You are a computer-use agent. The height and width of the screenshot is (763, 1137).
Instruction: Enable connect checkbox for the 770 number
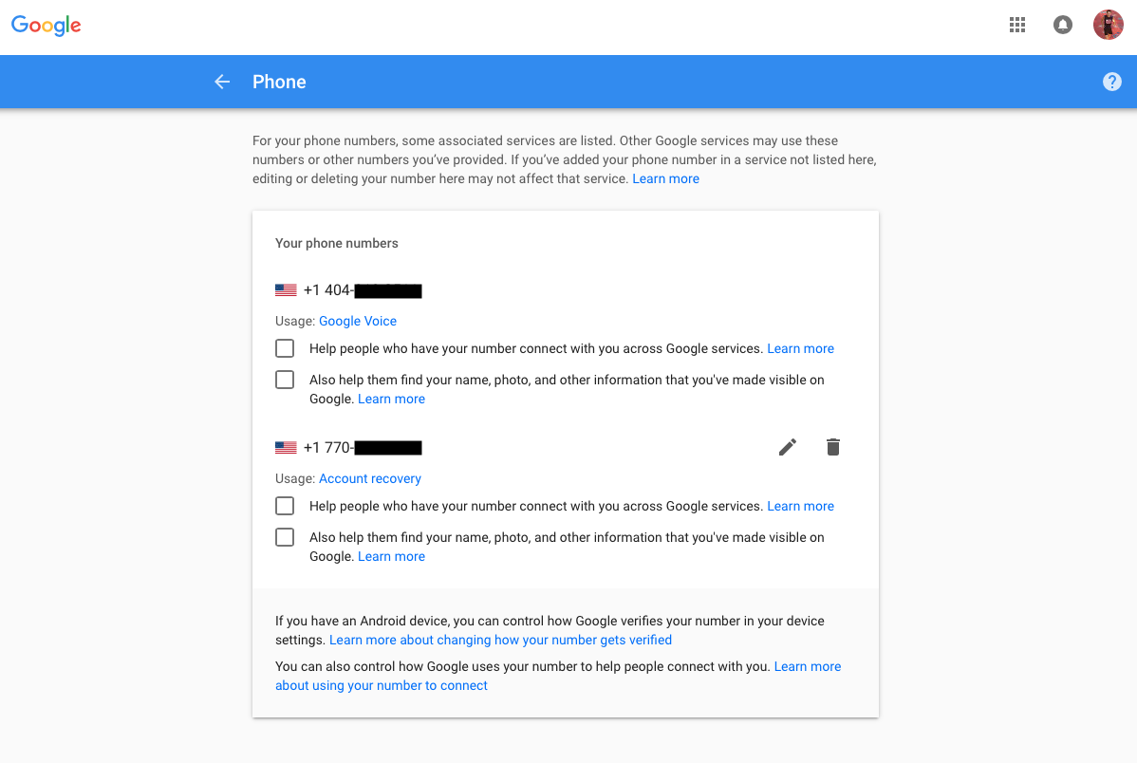(x=285, y=506)
